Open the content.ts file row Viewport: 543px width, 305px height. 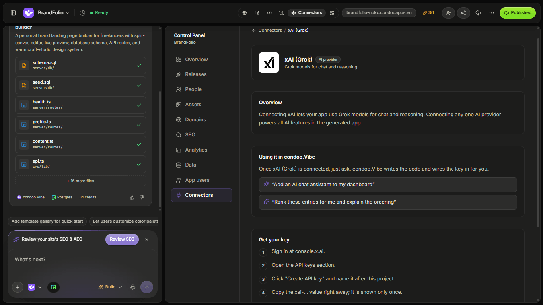[80, 144]
